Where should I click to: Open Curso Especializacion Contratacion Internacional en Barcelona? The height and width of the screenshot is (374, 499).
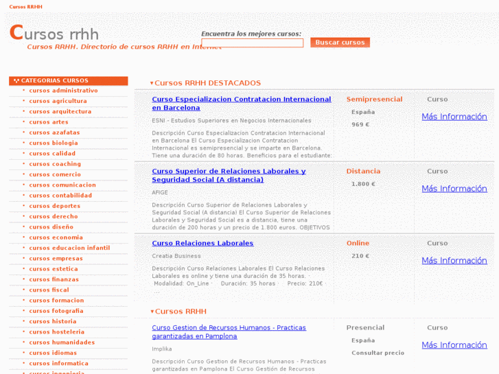click(242, 104)
